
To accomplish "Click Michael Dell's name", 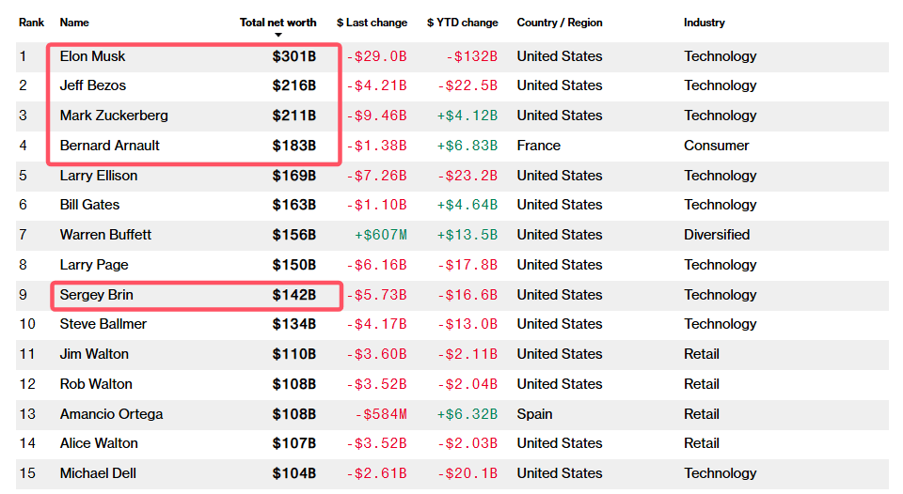I will pos(98,473).
